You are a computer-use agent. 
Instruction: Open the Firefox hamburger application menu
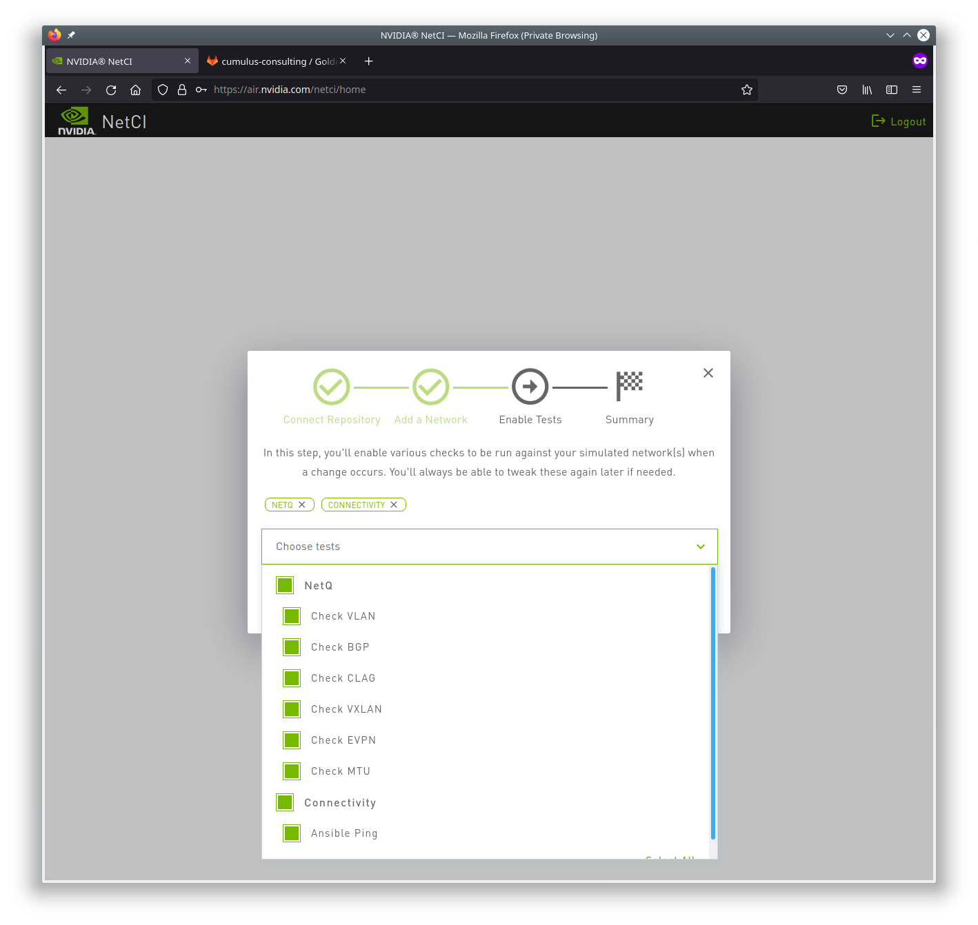[917, 90]
